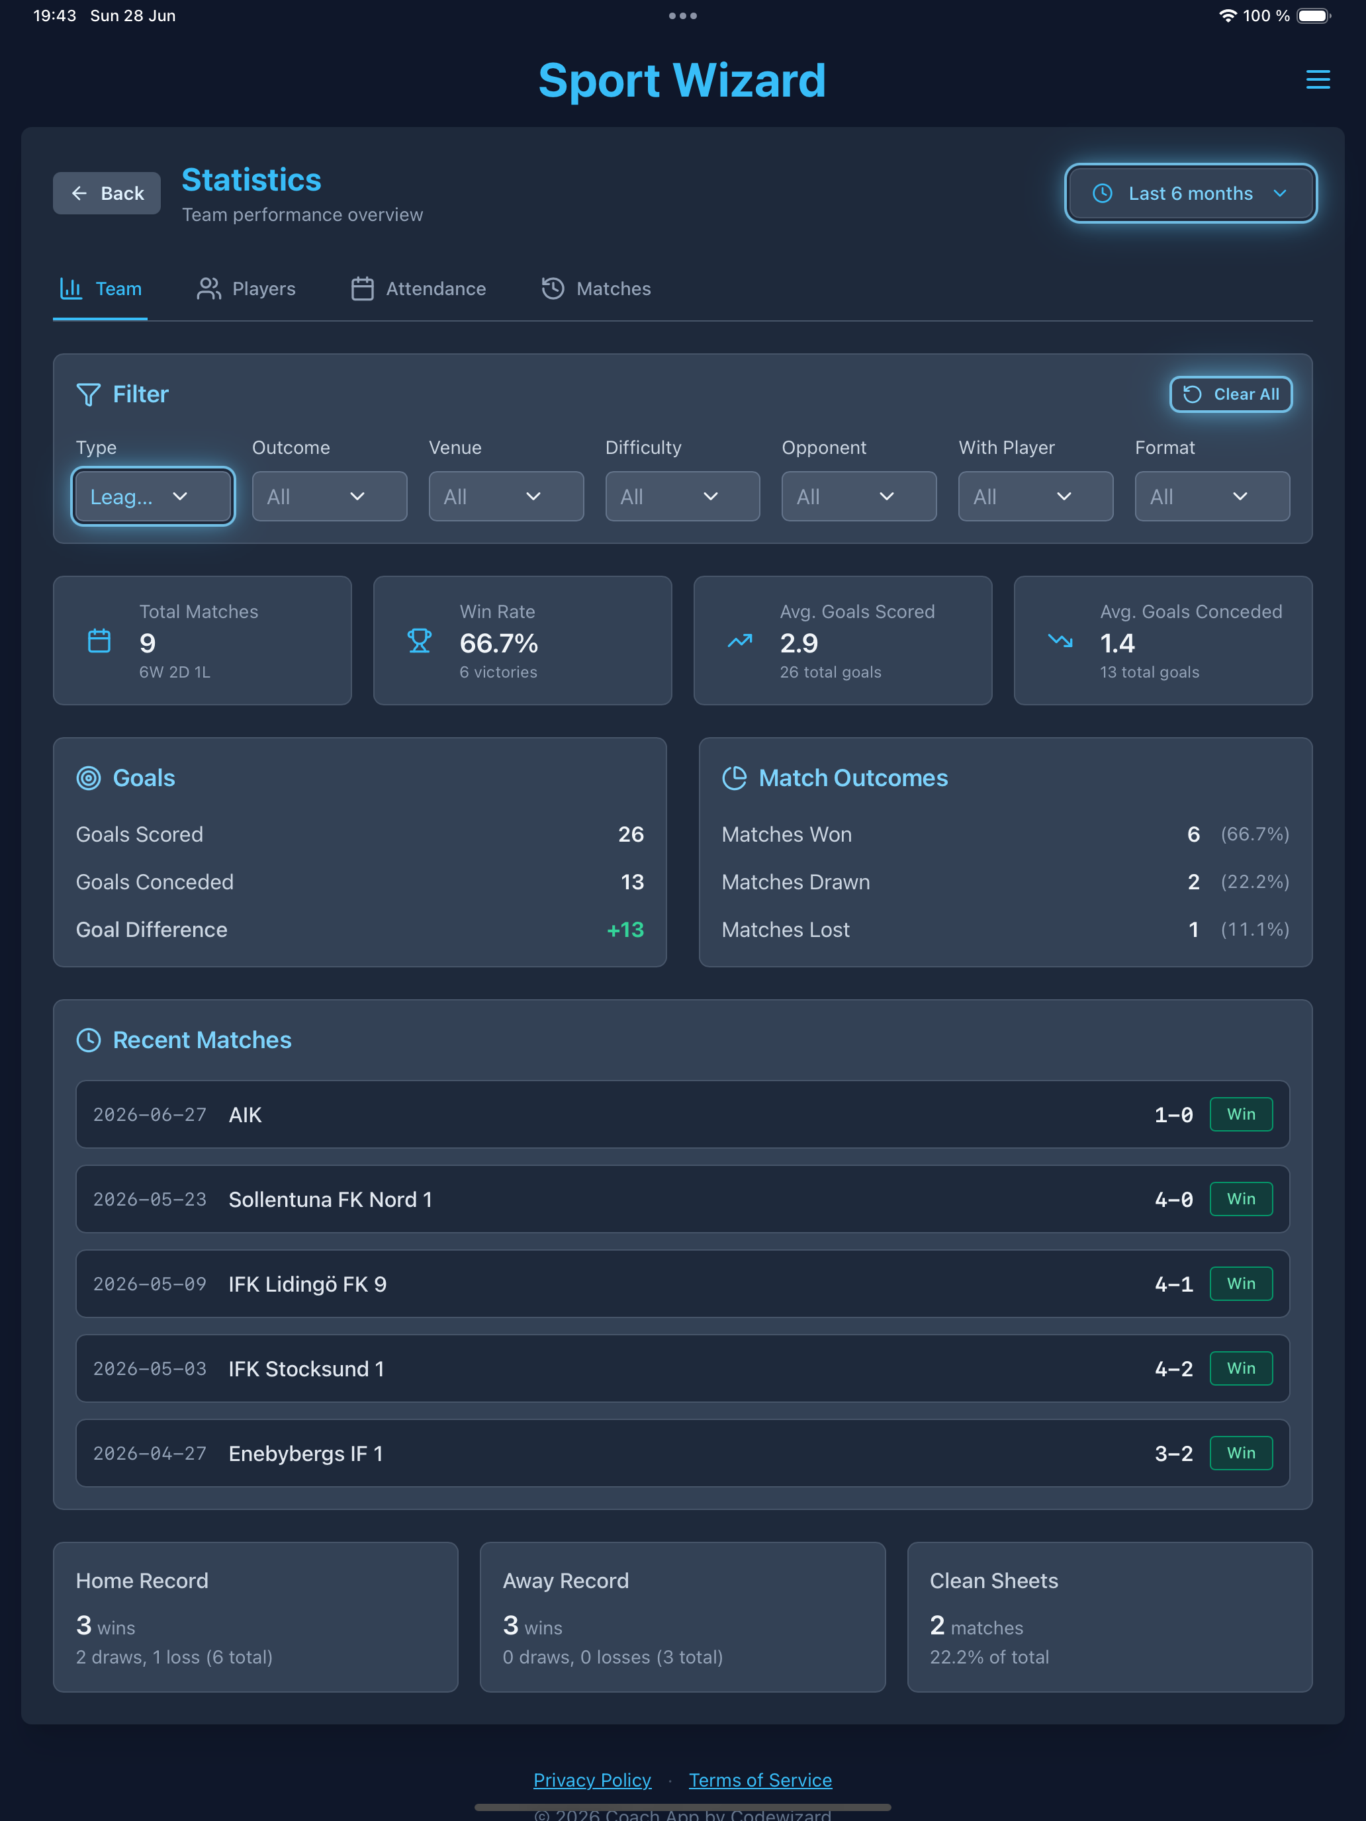Expand the With Player filter dropdown

[x=1035, y=496]
